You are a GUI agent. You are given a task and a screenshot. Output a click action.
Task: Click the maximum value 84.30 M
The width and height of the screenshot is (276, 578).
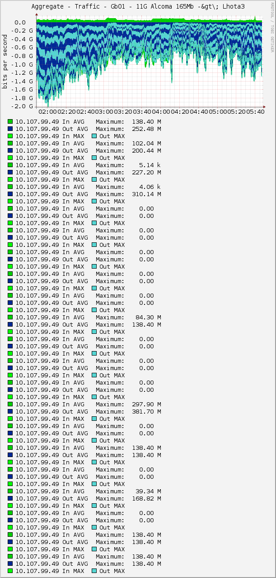pyautogui.click(x=148, y=318)
